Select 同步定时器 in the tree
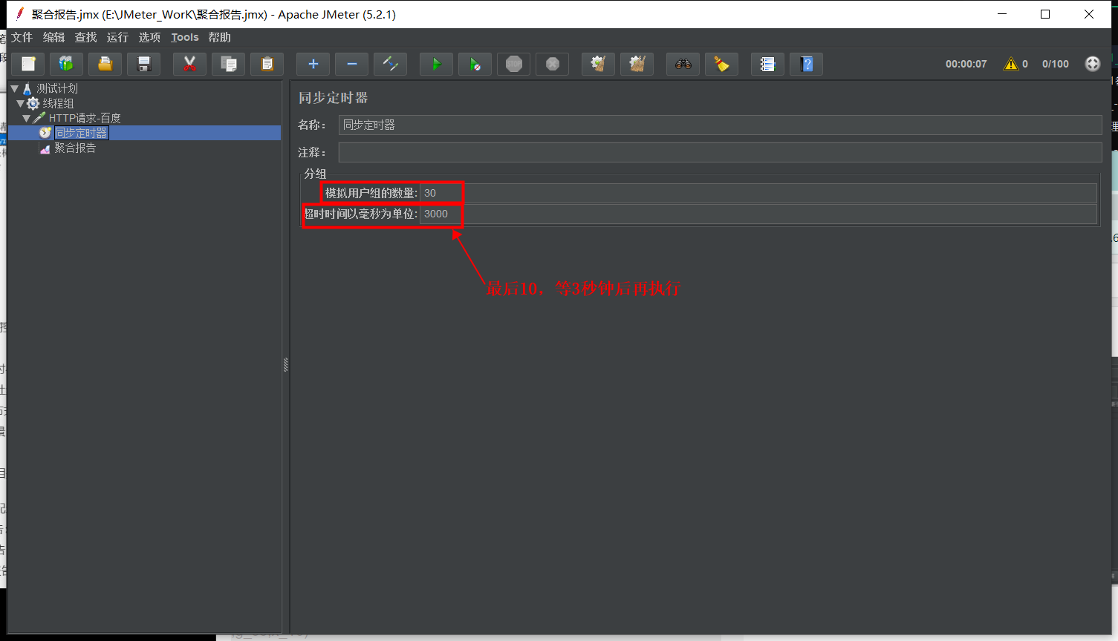This screenshot has width=1118, height=641. tap(82, 133)
